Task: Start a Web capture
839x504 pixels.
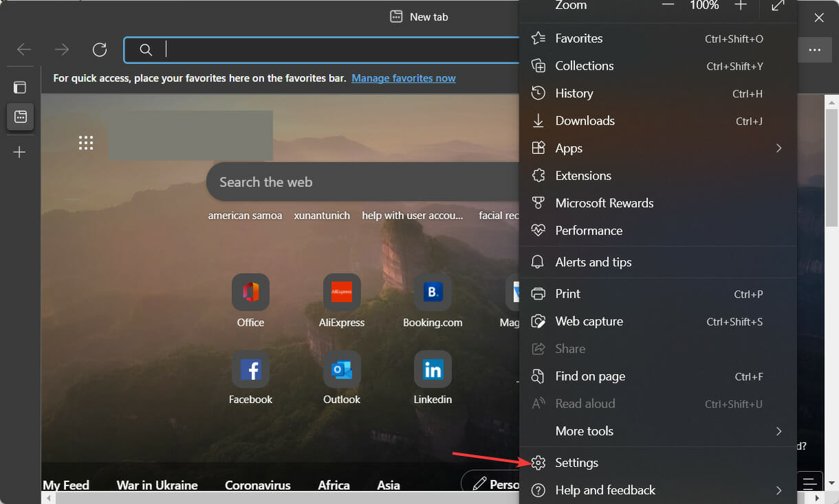Action: coord(589,321)
